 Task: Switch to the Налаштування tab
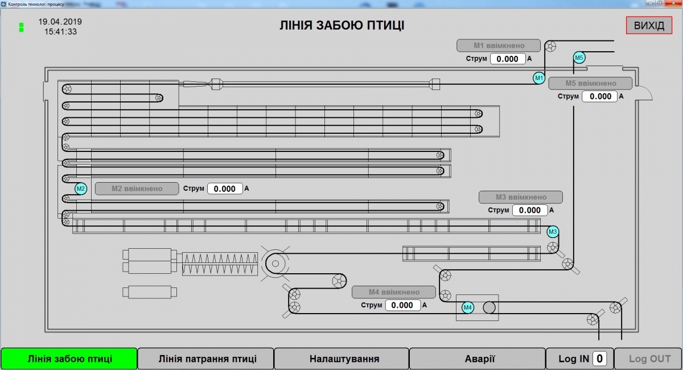tap(344, 359)
